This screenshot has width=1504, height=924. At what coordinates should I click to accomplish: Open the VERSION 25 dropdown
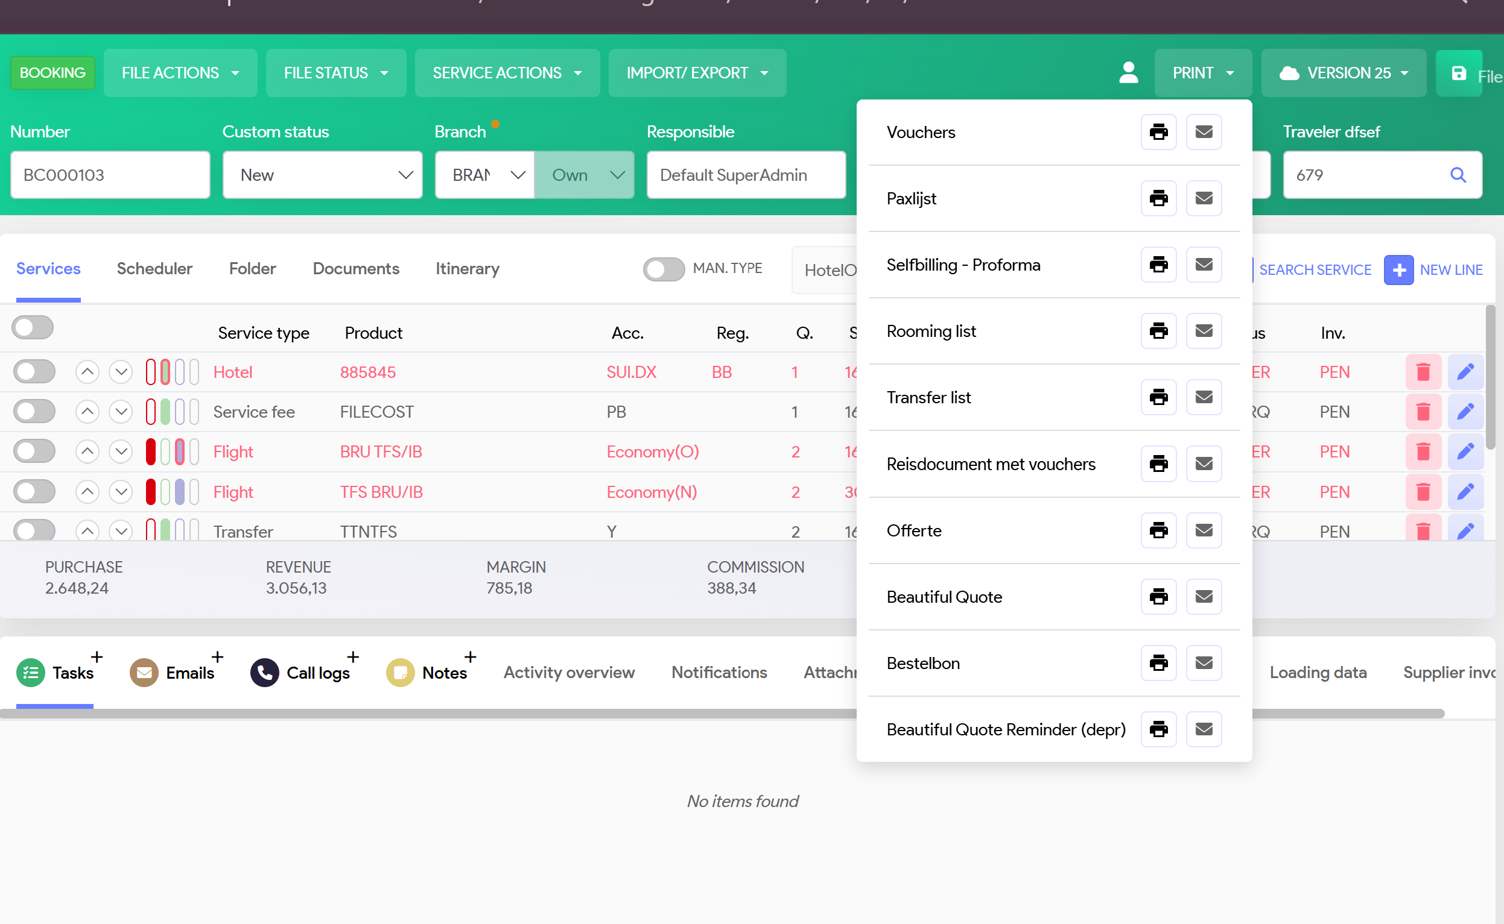(x=1343, y=73)
